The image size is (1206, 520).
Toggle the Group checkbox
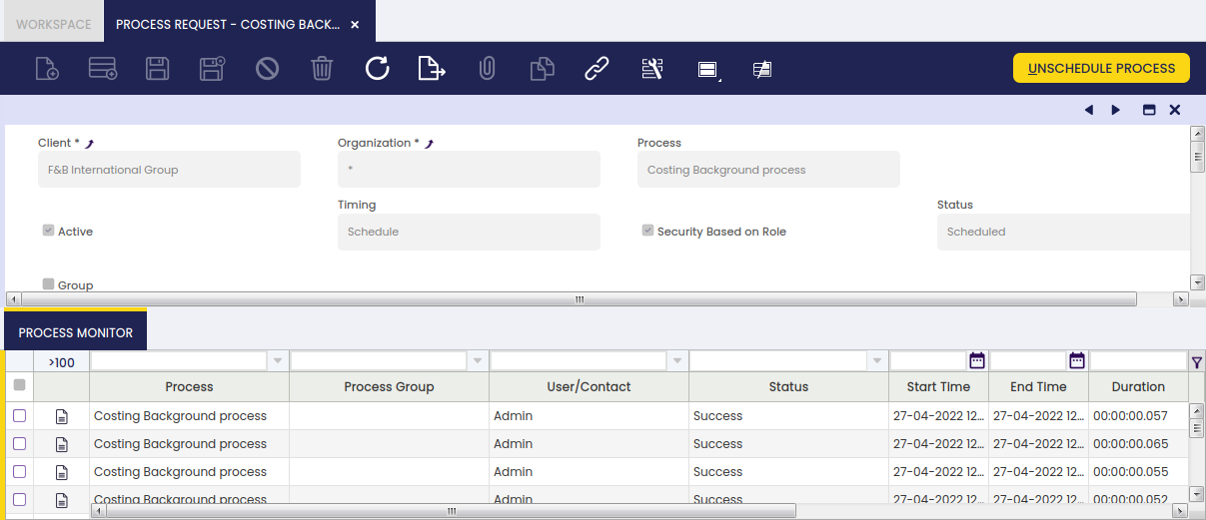[49, 284]
